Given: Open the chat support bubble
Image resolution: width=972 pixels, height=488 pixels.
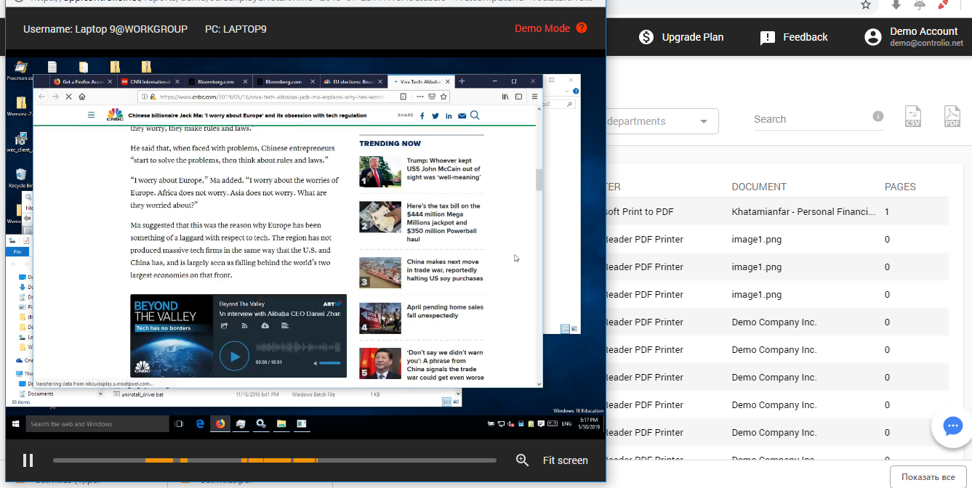Looking at the screenshot, I should click(x=952, y=426).
